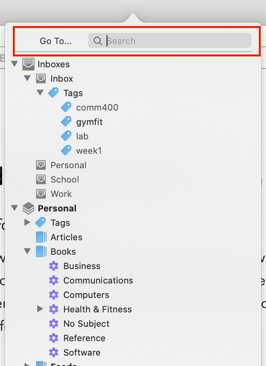The height and width of the screenshot is (366, 266).
Task: Click the gymfit tag icon
Action: point(66,122)
